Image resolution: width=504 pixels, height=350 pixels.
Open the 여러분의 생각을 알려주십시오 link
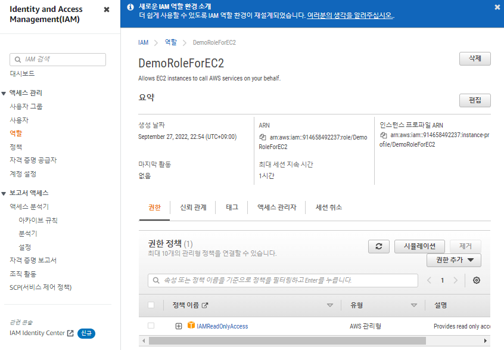pos(350,16)
